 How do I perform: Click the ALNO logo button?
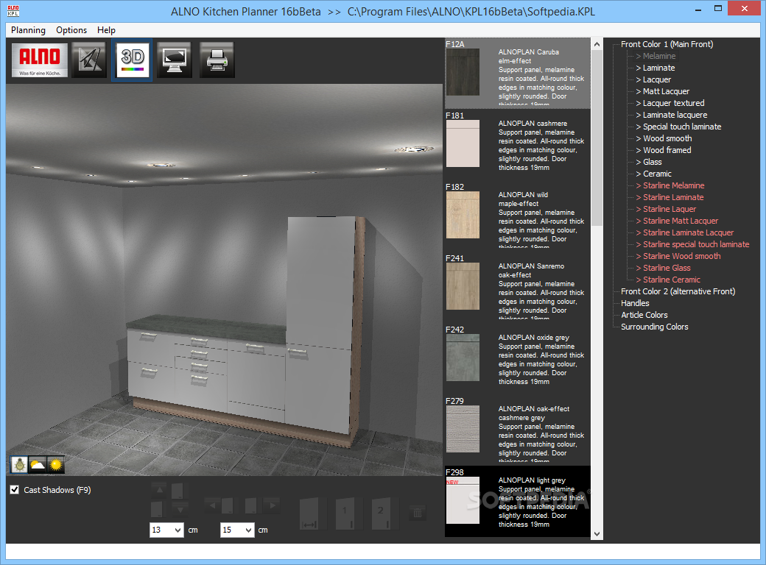click(x=40, y=60)
